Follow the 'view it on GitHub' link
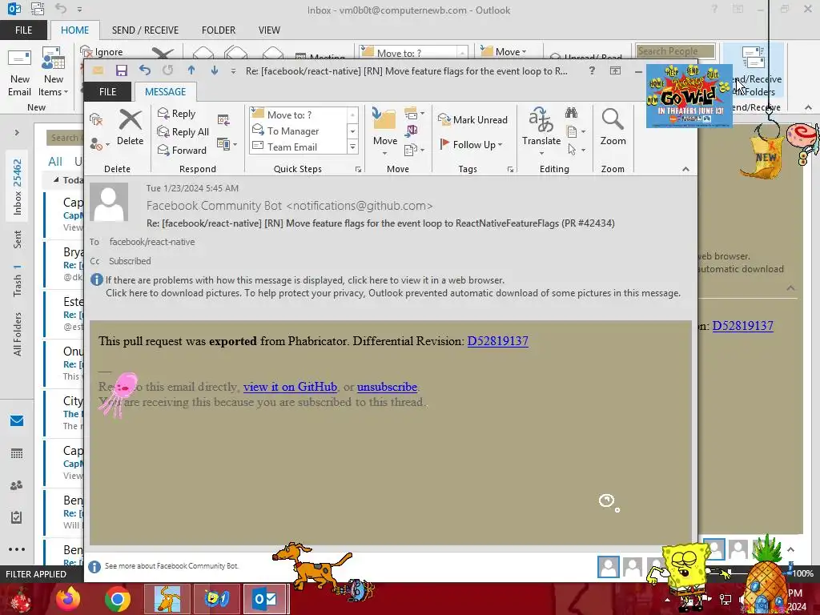This screenshot has width=820, height=615. 290,387
